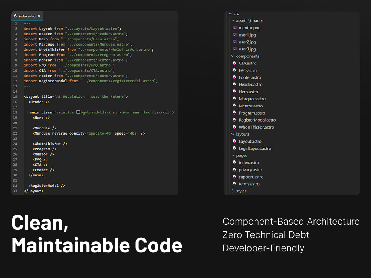
Task: Open the Mentor.astro file name
Action: (x=251, y=106)
